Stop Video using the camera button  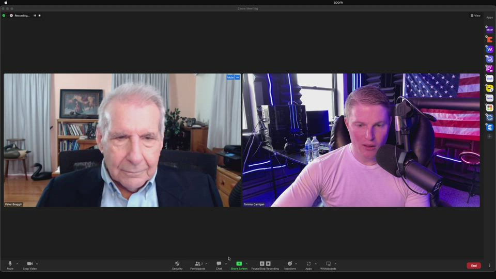(29, 265)
